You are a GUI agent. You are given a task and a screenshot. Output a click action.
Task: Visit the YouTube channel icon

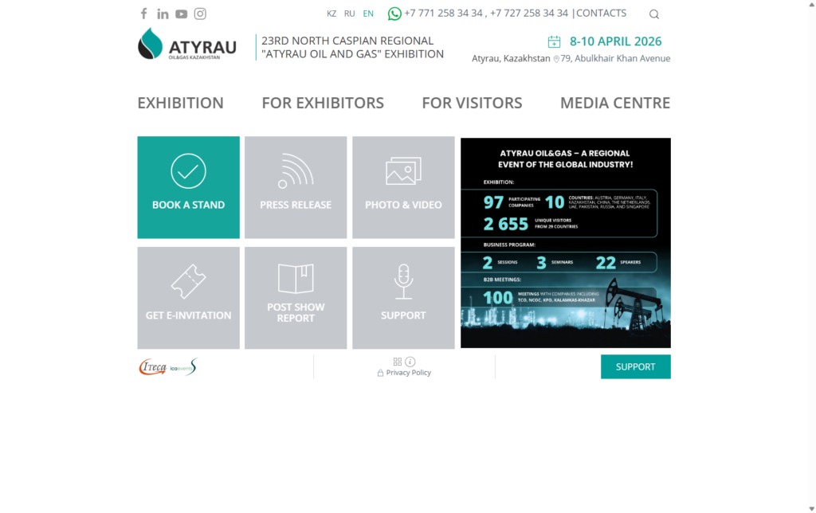click(182, 14)
